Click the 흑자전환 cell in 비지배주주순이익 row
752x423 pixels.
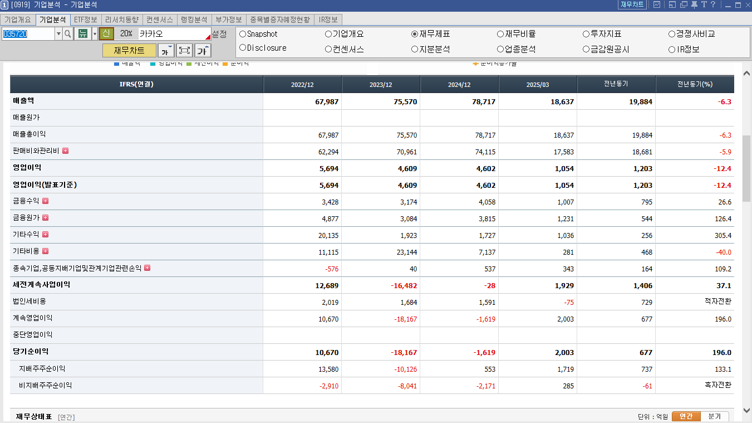[x=717, y=385]
